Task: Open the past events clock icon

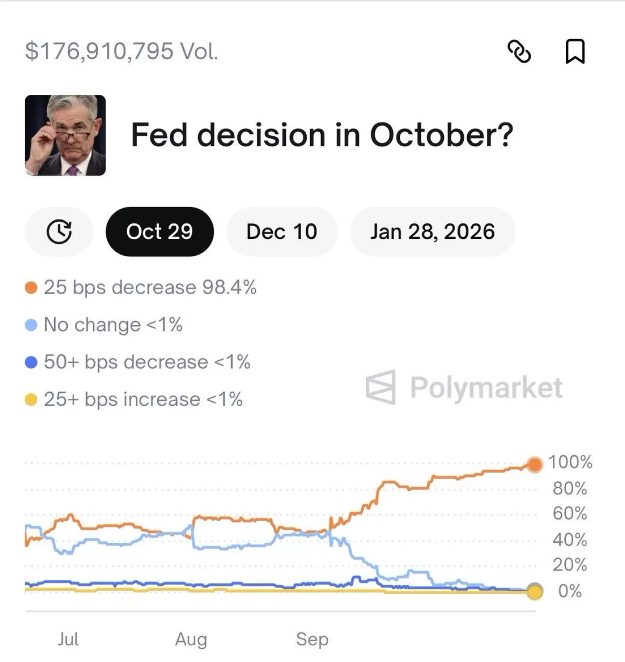Action: 59,232
